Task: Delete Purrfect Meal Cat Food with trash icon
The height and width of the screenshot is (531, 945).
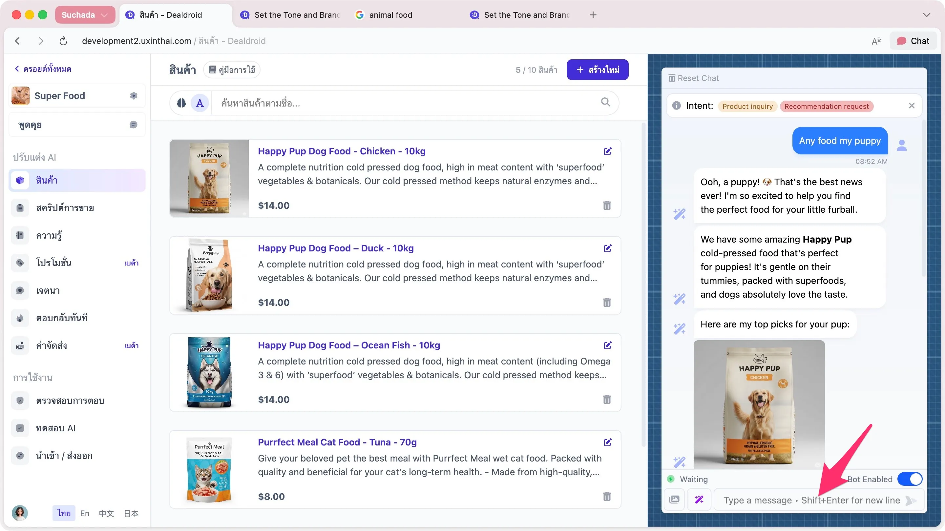Action: tap(607, 497)
